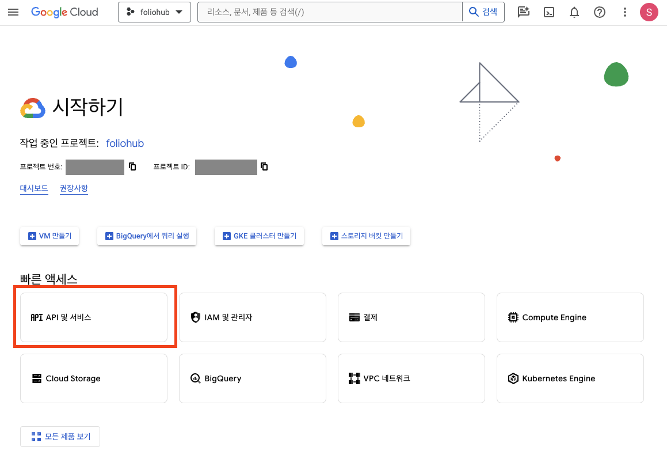Click the user account avatar S
Viewport: 667px width, 466px height.
(649, 12)
